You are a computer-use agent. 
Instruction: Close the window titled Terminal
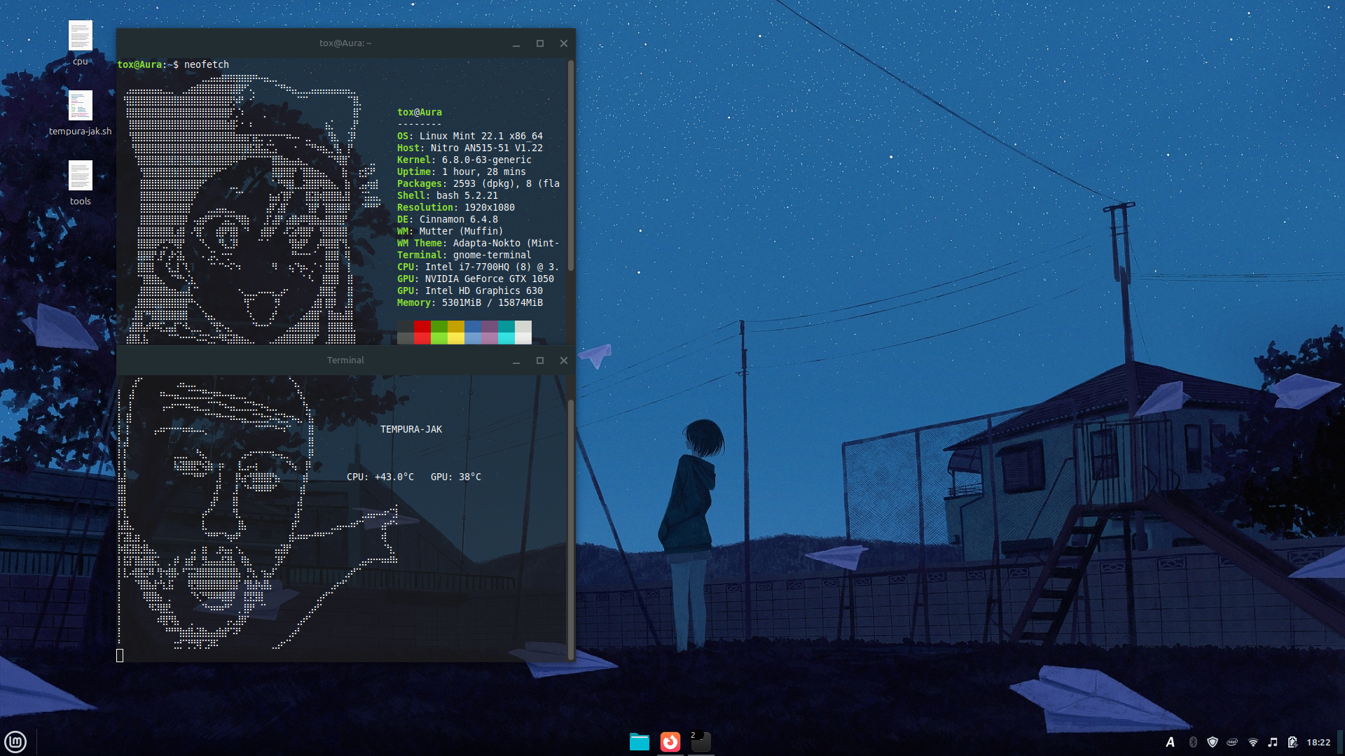(x=564, y=360)
